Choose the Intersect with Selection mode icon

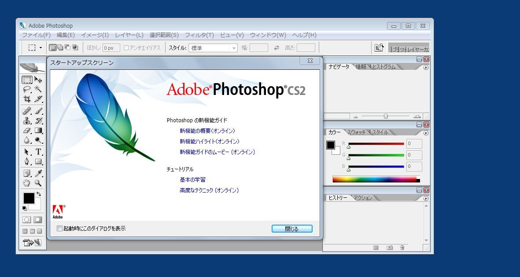pyautogui.click(x=75, y=48)
